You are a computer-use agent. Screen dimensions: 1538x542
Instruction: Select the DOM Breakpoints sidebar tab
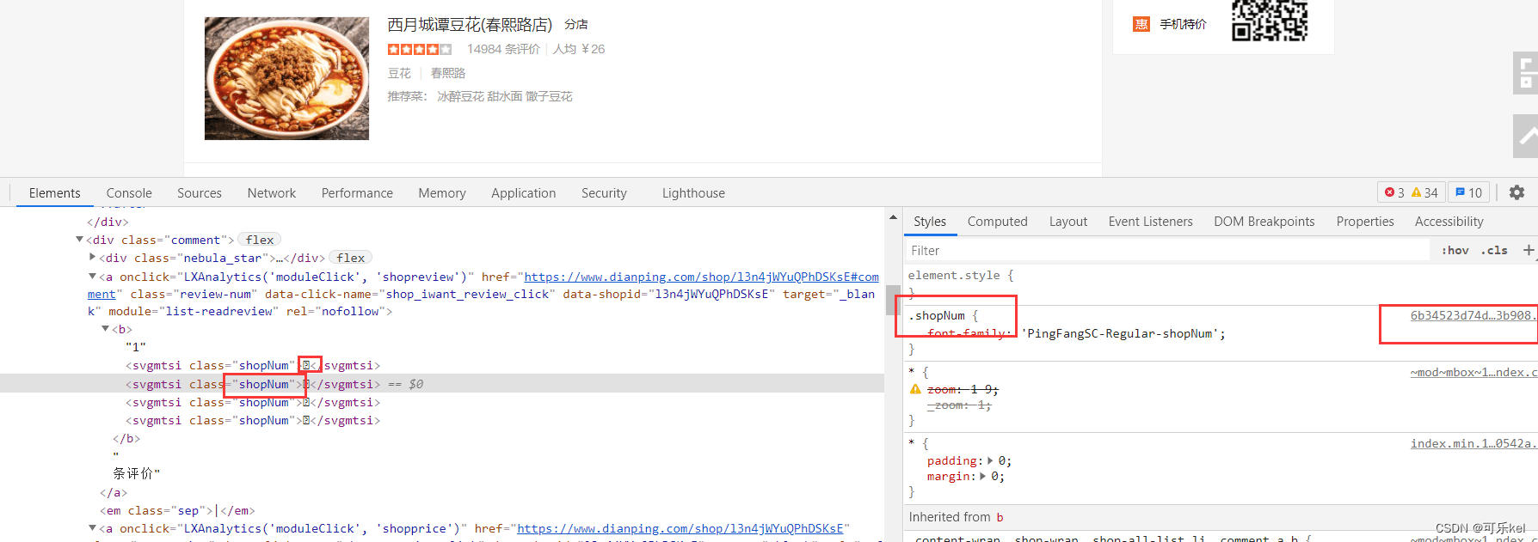(1264, 222)
